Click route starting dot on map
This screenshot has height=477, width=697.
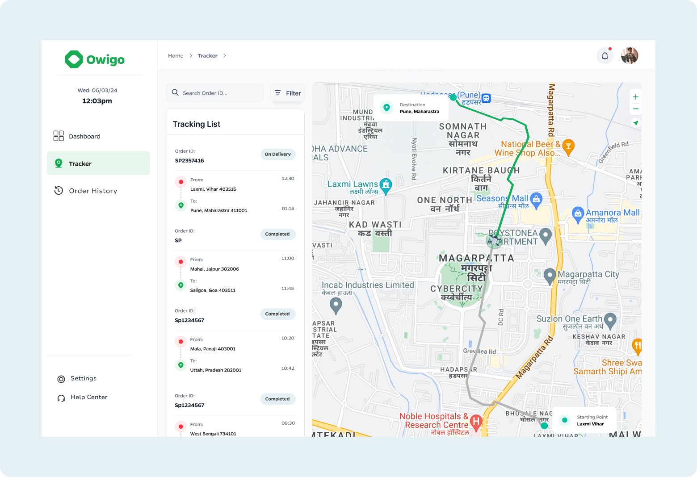click(544, 426)
